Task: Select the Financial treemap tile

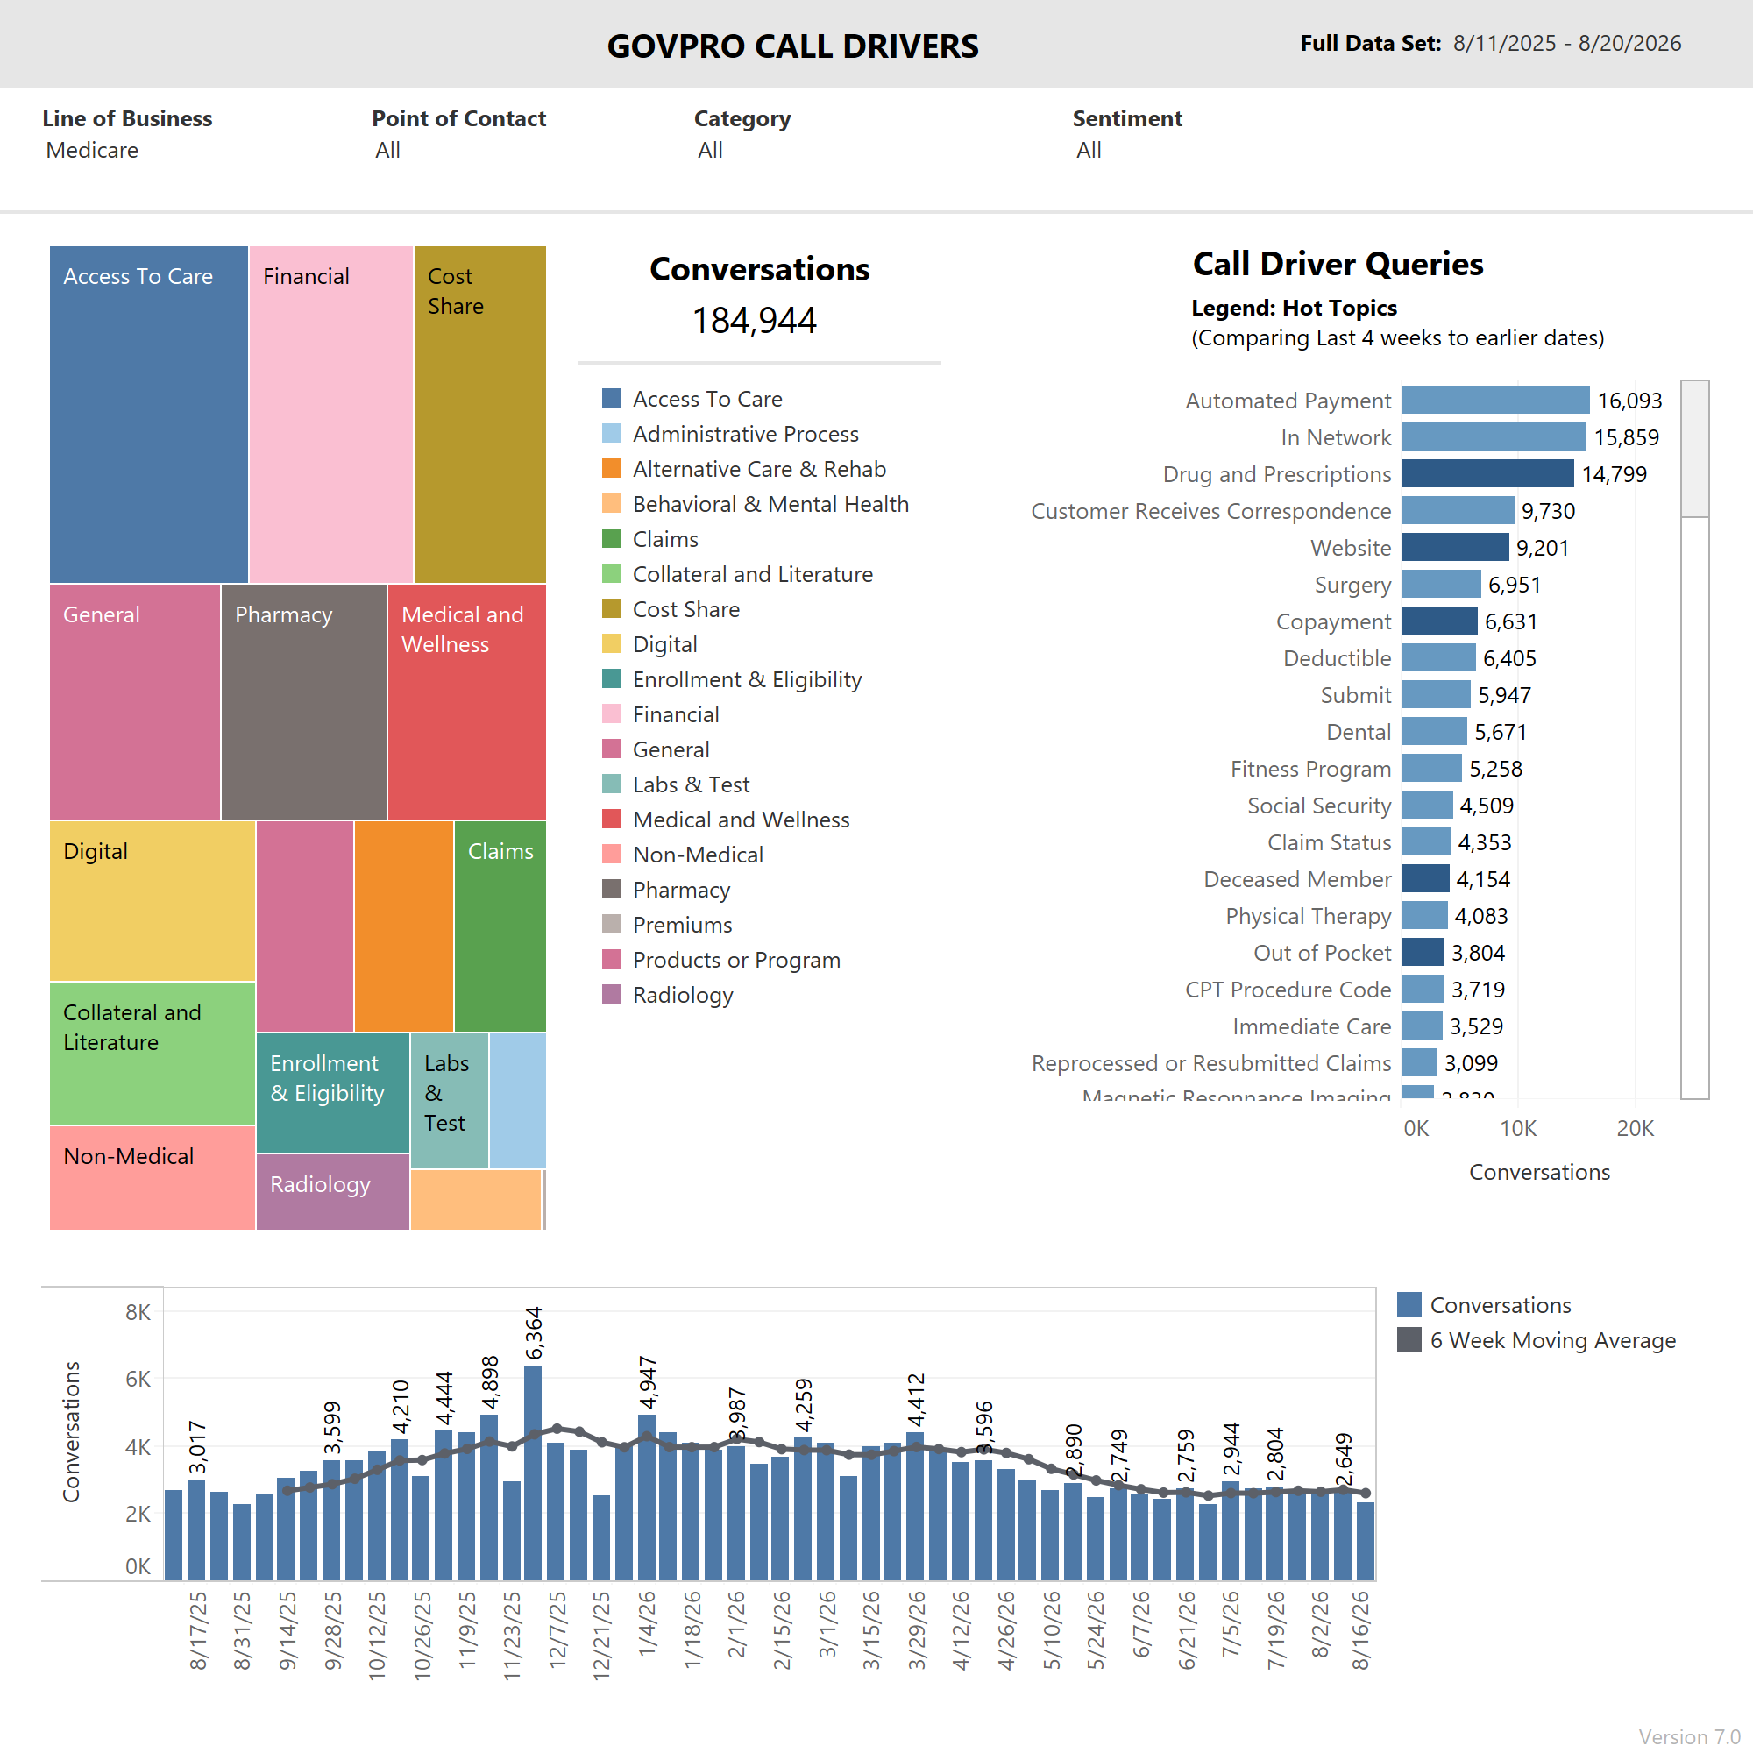Action: [x=331, y=414]
